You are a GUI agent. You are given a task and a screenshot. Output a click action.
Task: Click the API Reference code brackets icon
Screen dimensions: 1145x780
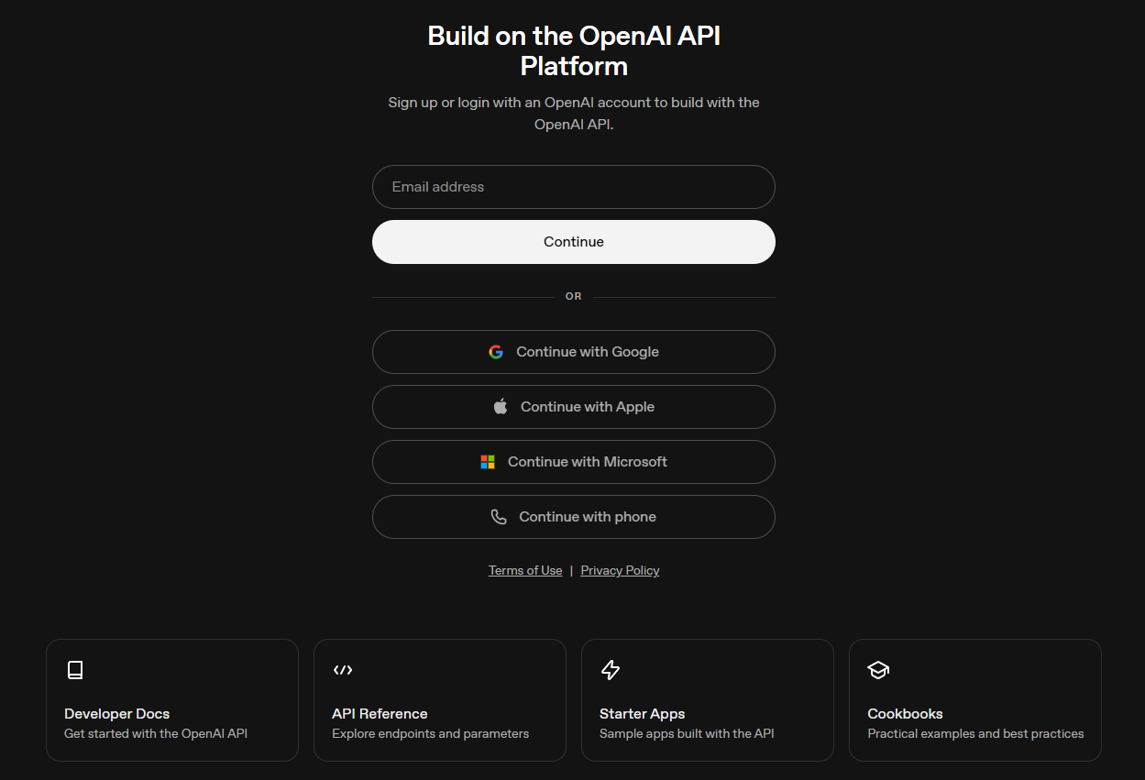pyautogui.click(x=343, y=670)
